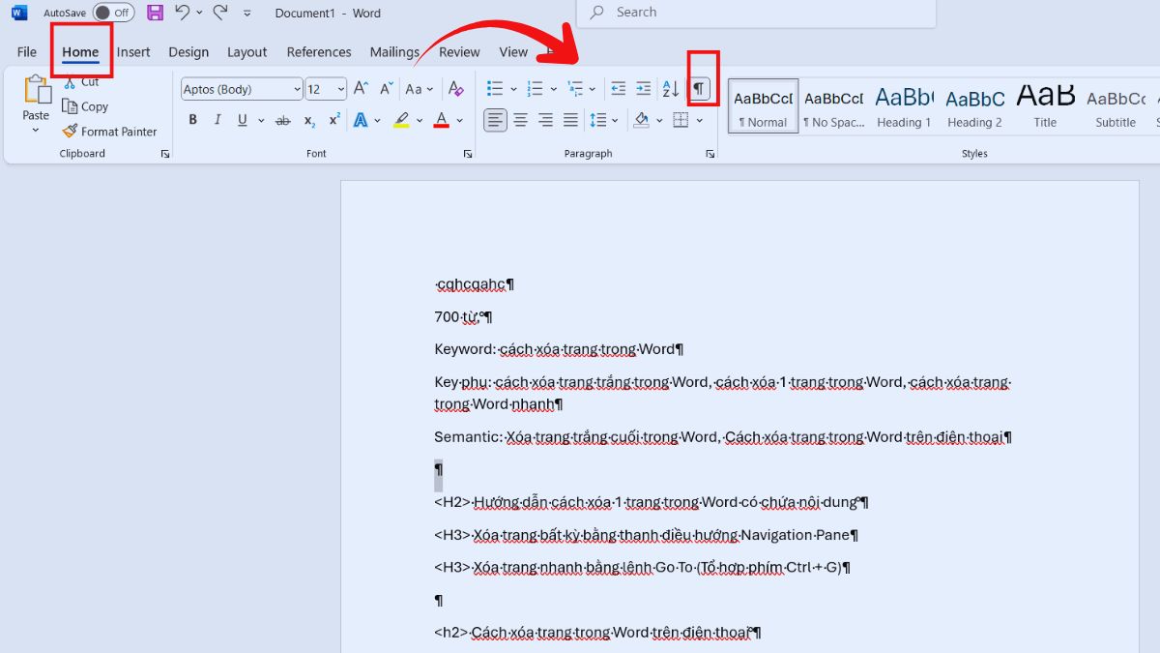Click Decrease Font Size icon
This screenshot has width=1160, height=653.
[x=386, y=89]
